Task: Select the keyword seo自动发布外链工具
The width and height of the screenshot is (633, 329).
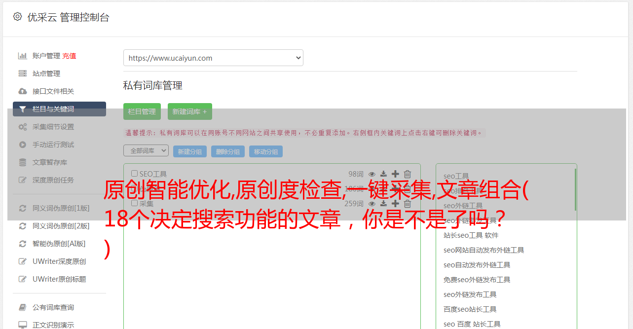Action: point(477,265)
